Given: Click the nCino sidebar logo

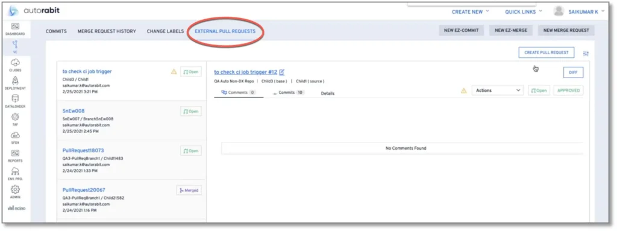Looking at the screenshot, I should (x=16, y=208).
